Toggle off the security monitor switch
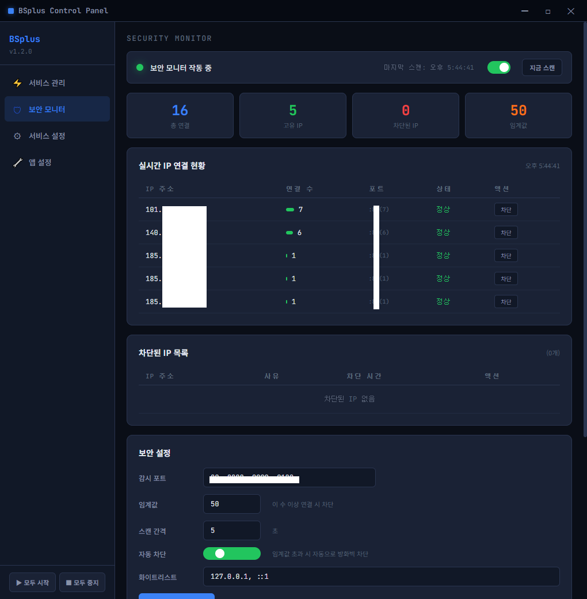This screenshot has height=599, width=587. 498,67
